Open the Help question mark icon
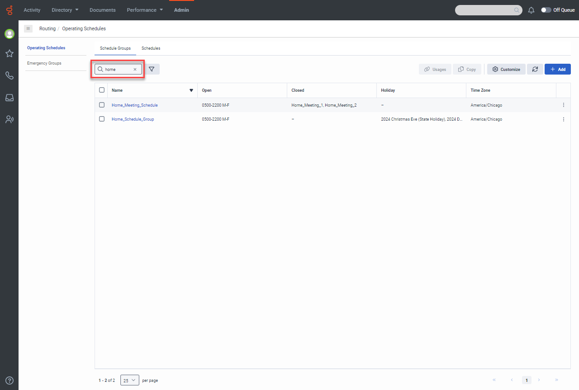The image size is (579, 390). coord(9,381)
